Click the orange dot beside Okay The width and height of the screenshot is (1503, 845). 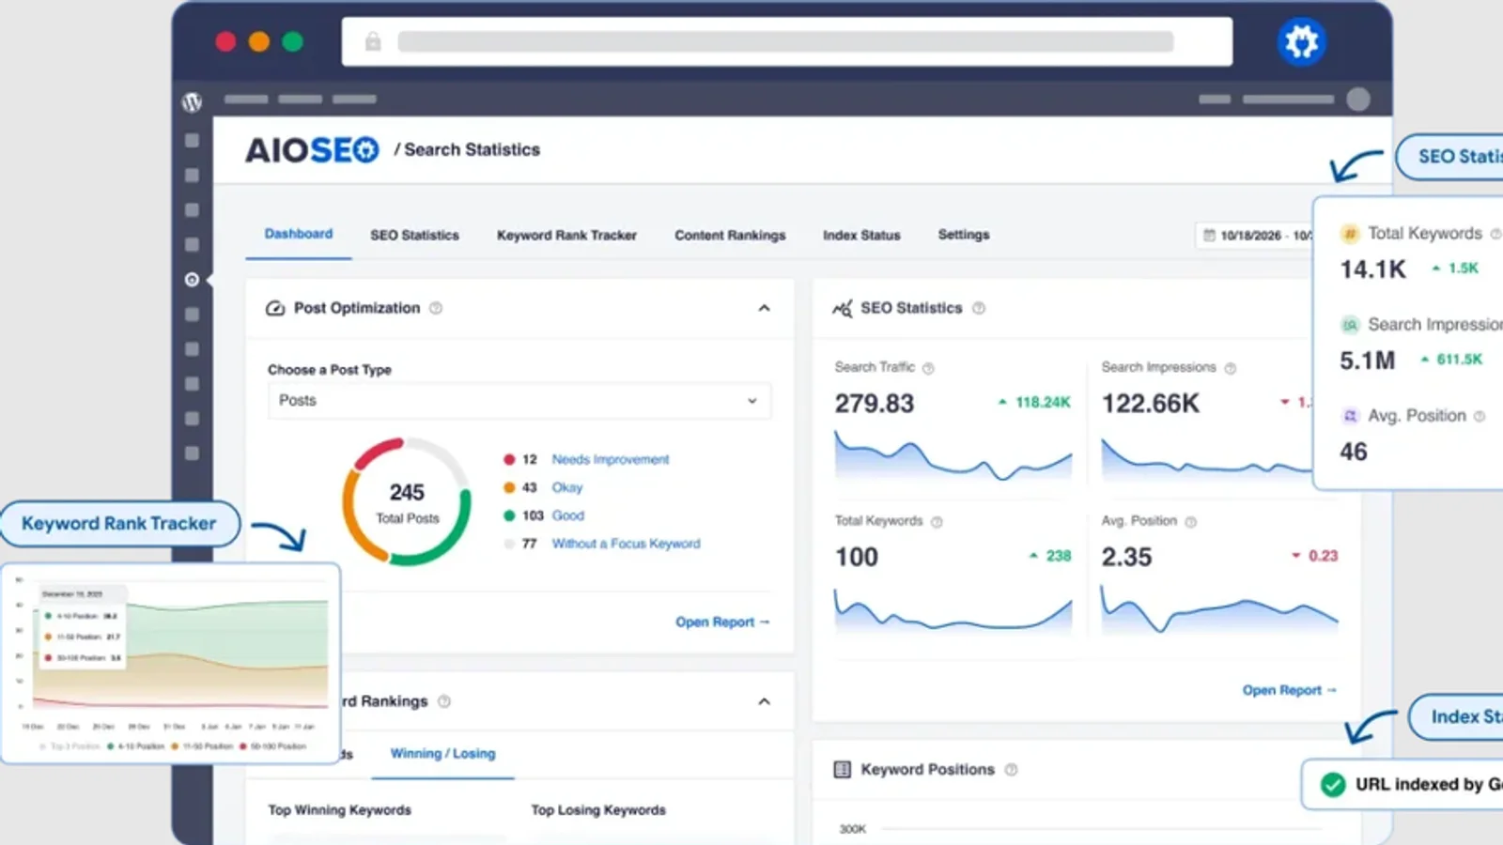509,488
